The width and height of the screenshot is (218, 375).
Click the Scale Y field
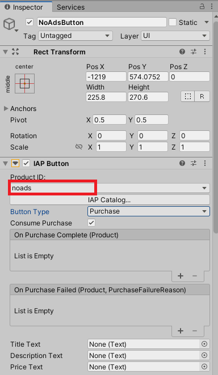coord(153,147)
